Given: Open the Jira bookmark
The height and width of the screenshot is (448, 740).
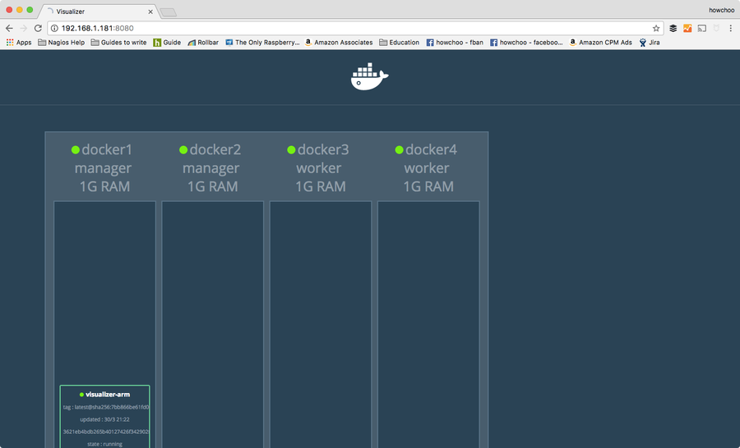Looking at the screenshot, I should (649, 42).
